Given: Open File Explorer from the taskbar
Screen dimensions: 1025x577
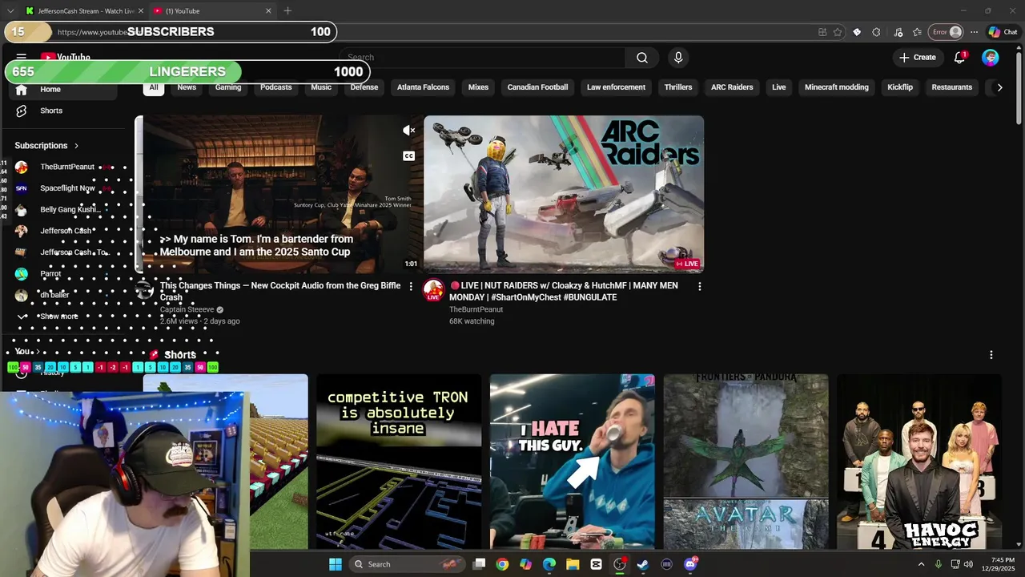Looking at the screenshot, I should click(x=573, y=564).
